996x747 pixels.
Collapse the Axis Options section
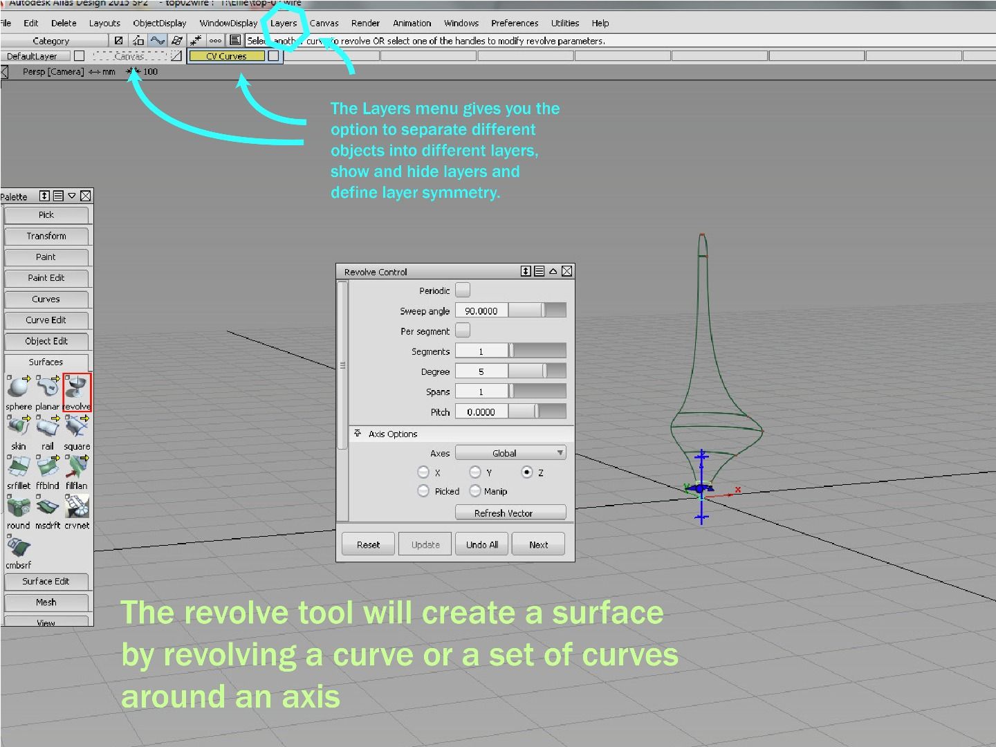[x=358, y=434]
